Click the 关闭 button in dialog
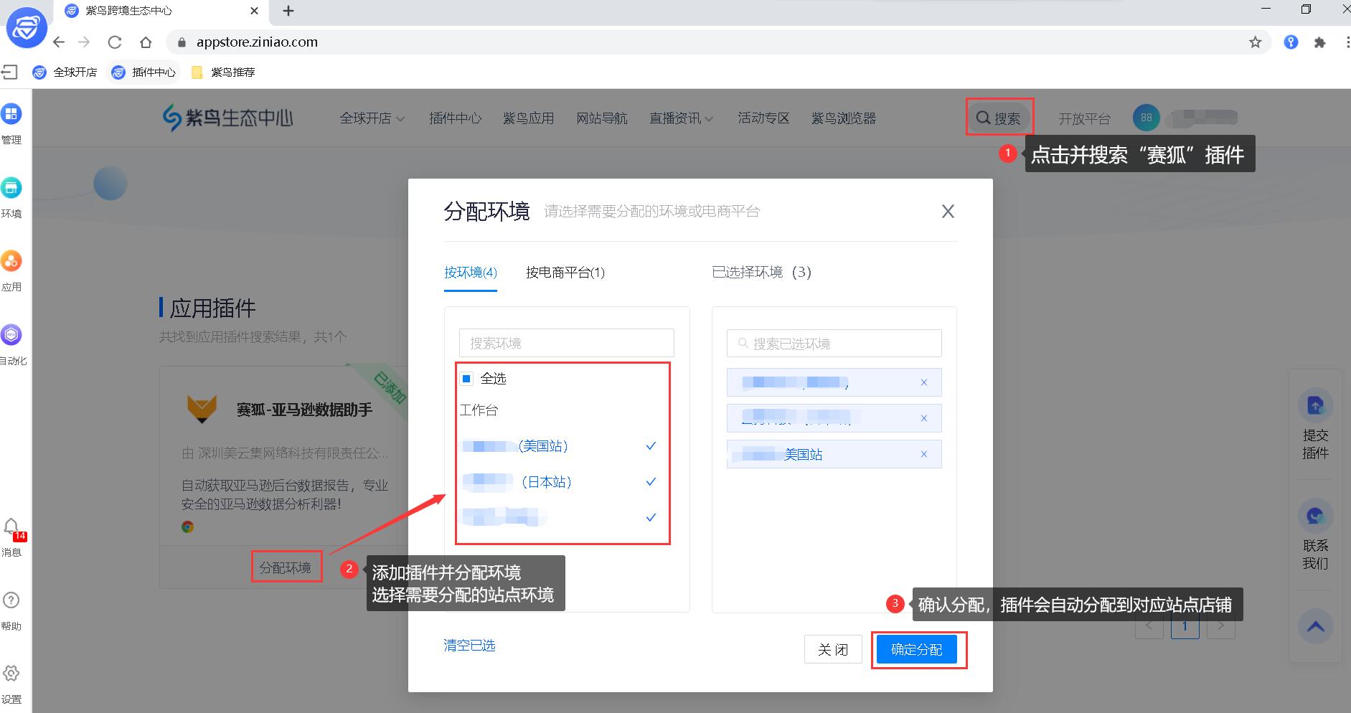 click(x=833, y=650)
